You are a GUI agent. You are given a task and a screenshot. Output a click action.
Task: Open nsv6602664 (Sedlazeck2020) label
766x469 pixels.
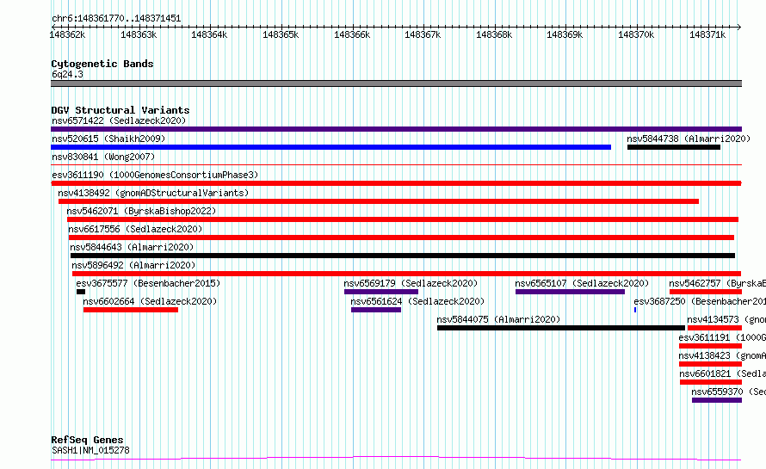click(150, 301)
